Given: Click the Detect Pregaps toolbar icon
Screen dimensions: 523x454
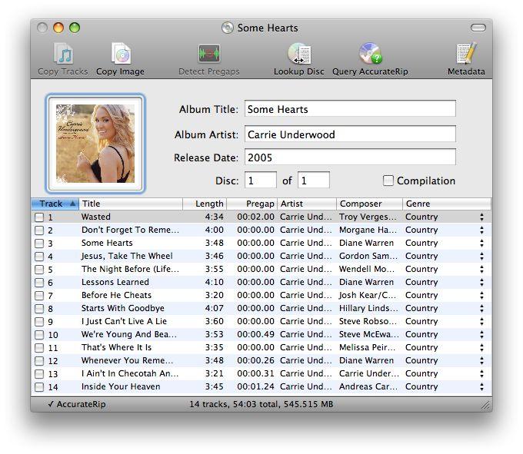Looking at the screenshot, I should tap(208, 53).
